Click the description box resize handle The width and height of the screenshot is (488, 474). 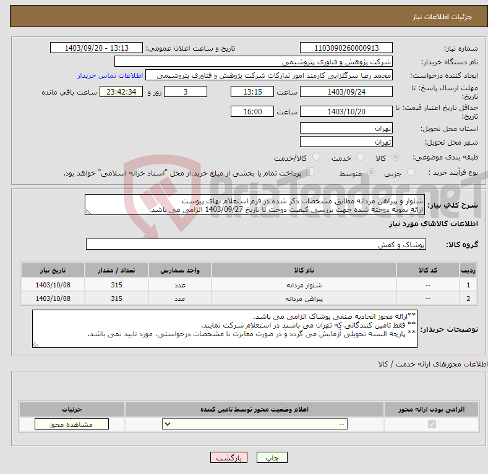coord(88,211)
